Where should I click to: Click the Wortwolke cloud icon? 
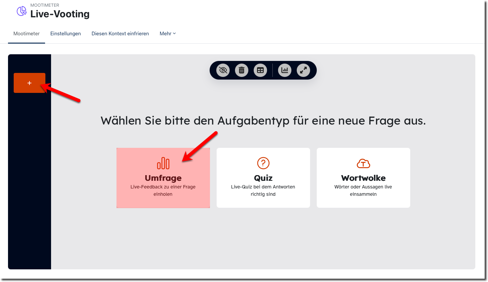tap(363, 163)
